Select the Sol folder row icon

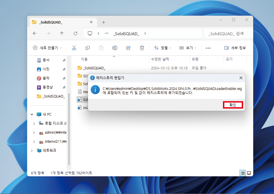click(80, 84)
